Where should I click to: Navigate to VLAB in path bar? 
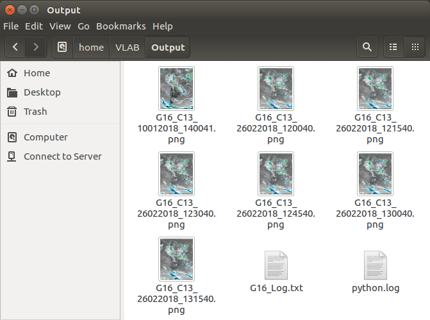click(x=128, y=47)
